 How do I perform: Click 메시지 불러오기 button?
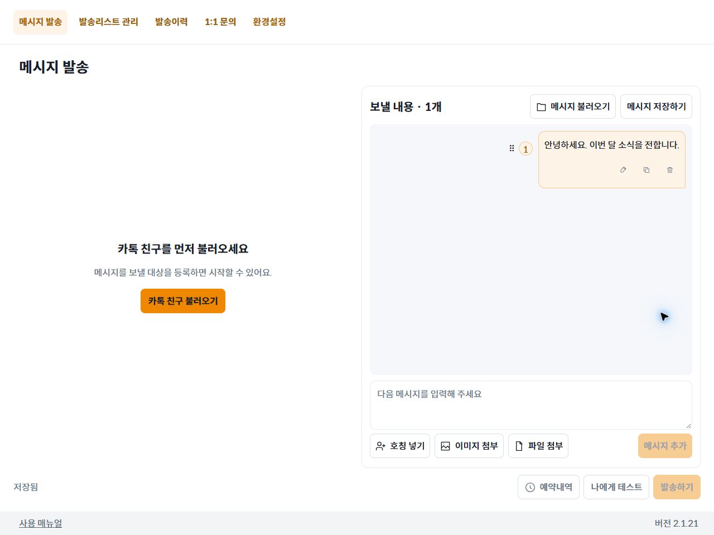(573, 106)
